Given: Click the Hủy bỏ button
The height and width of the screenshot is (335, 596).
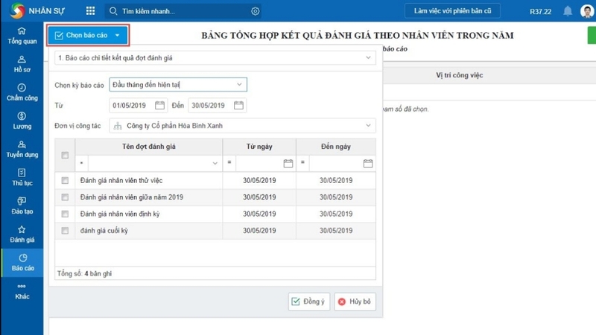Looking at the screenshot, I should coord(355,301).
